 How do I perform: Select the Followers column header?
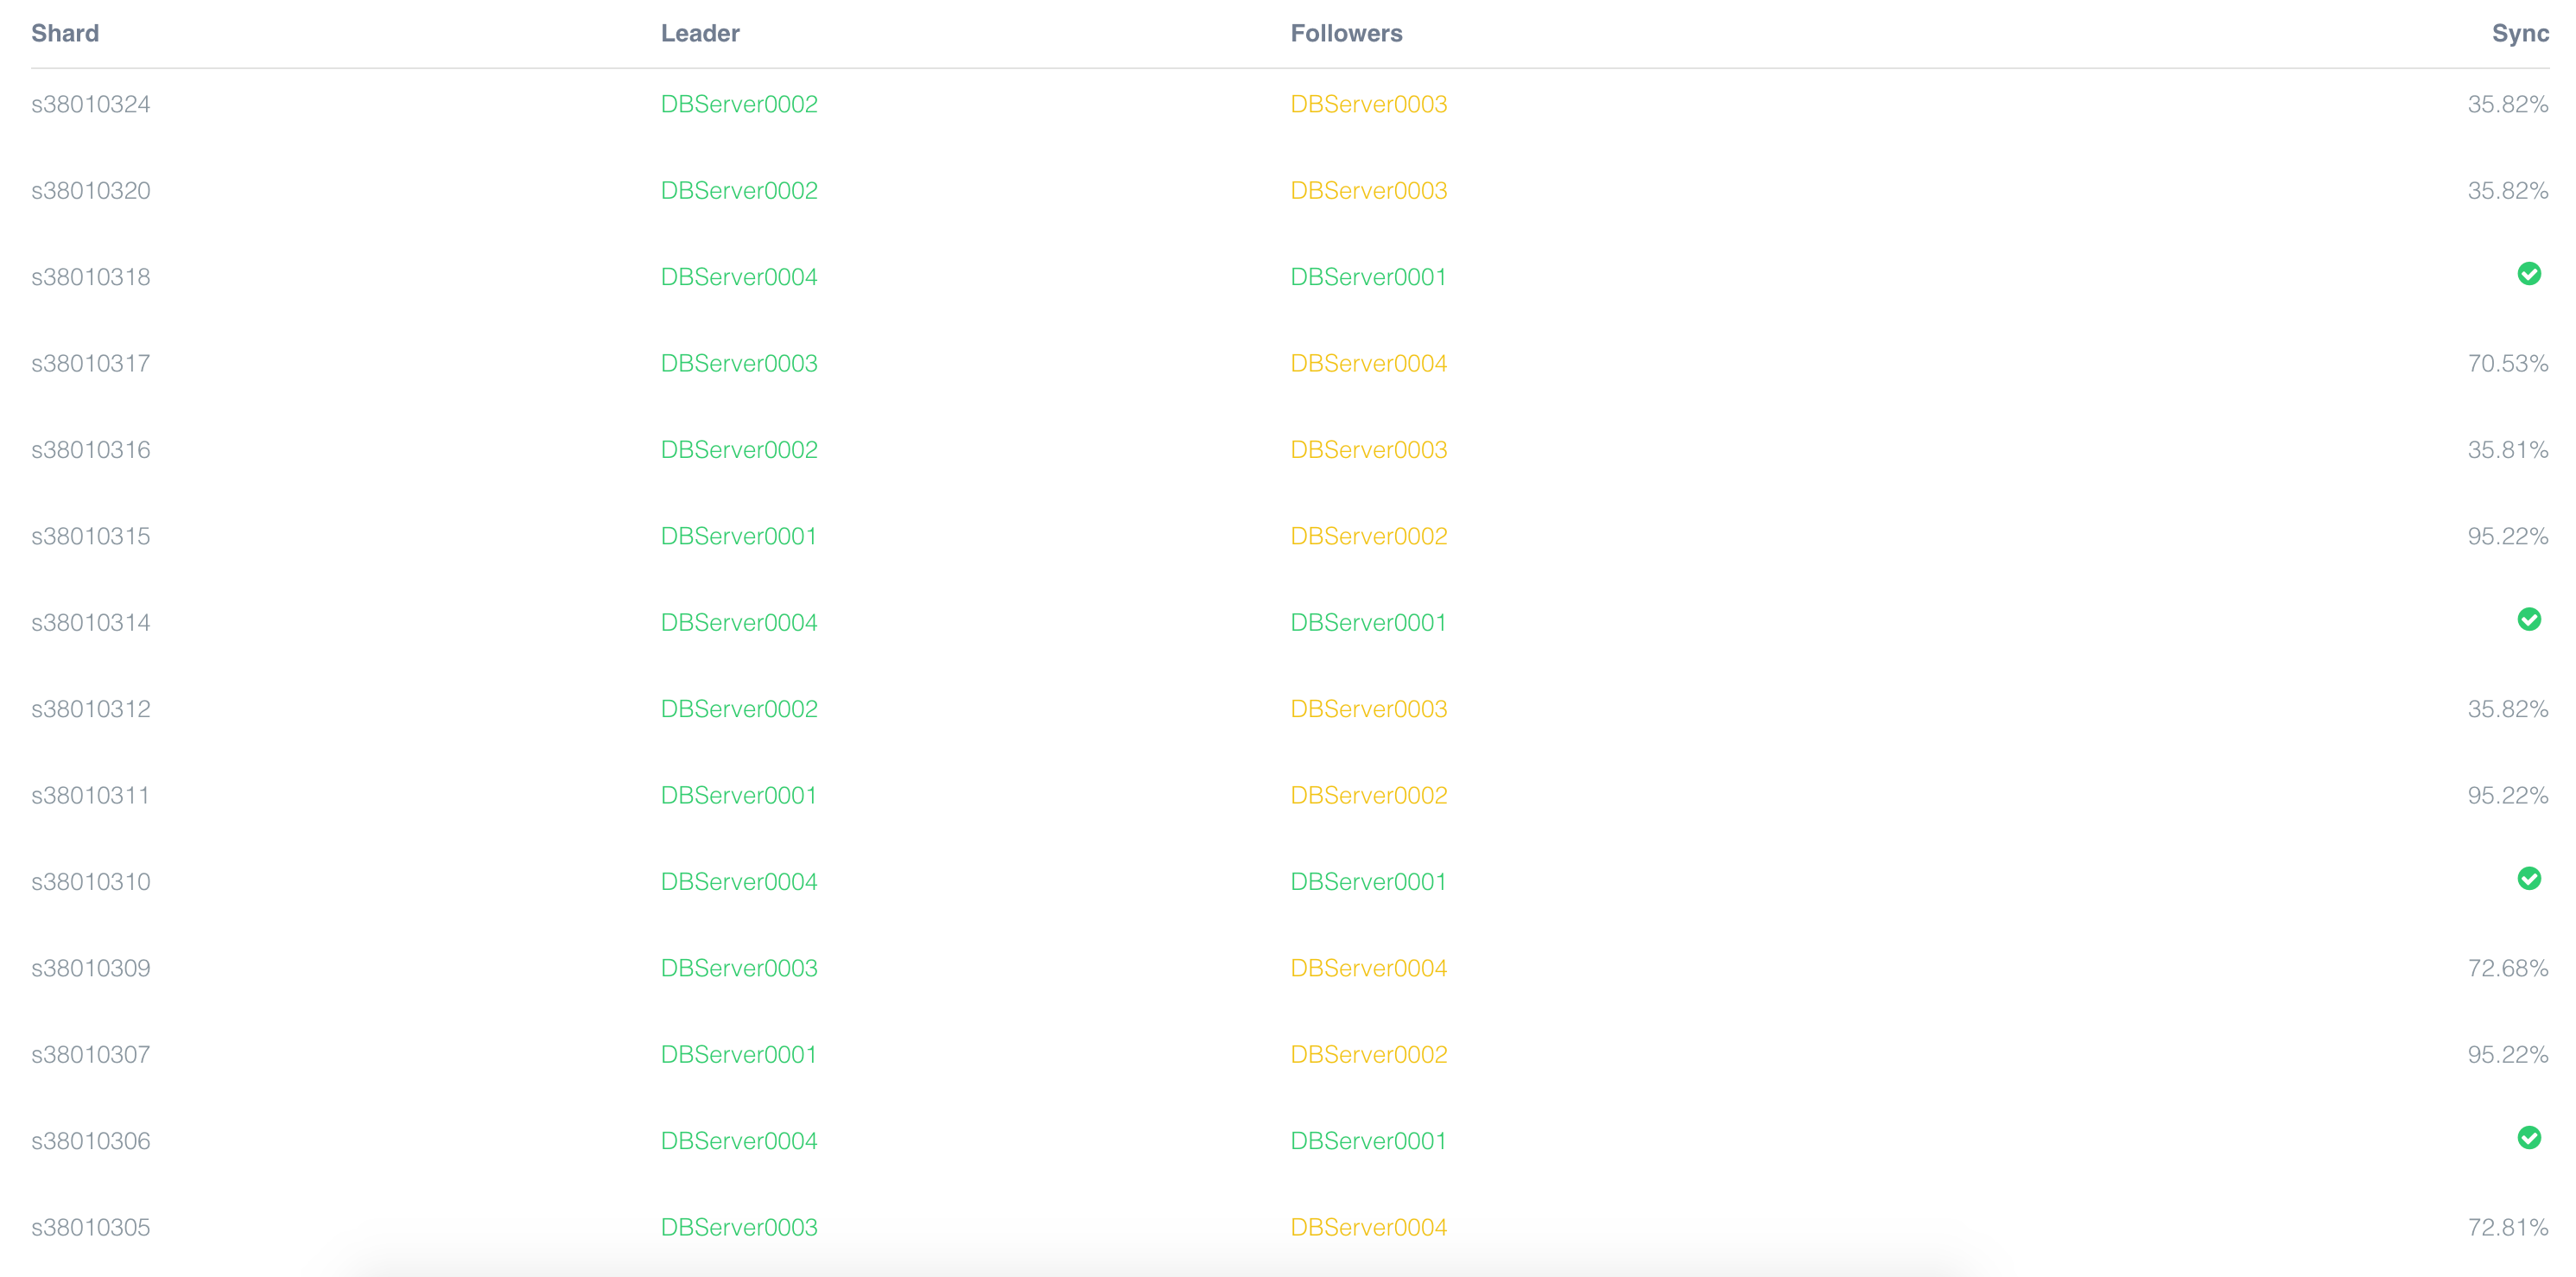[1346, 33]
